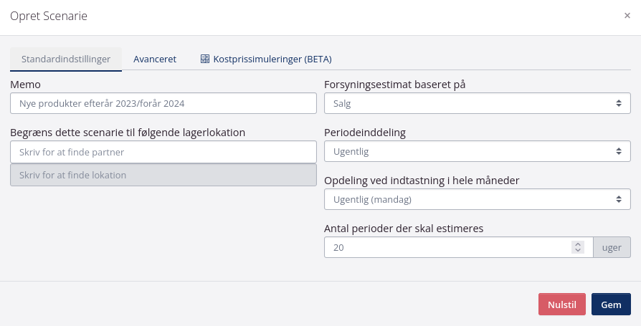Close the Opret Scenarie dialog
The image size is (641, 326).
pyautogui.click(x=627, y=16)
